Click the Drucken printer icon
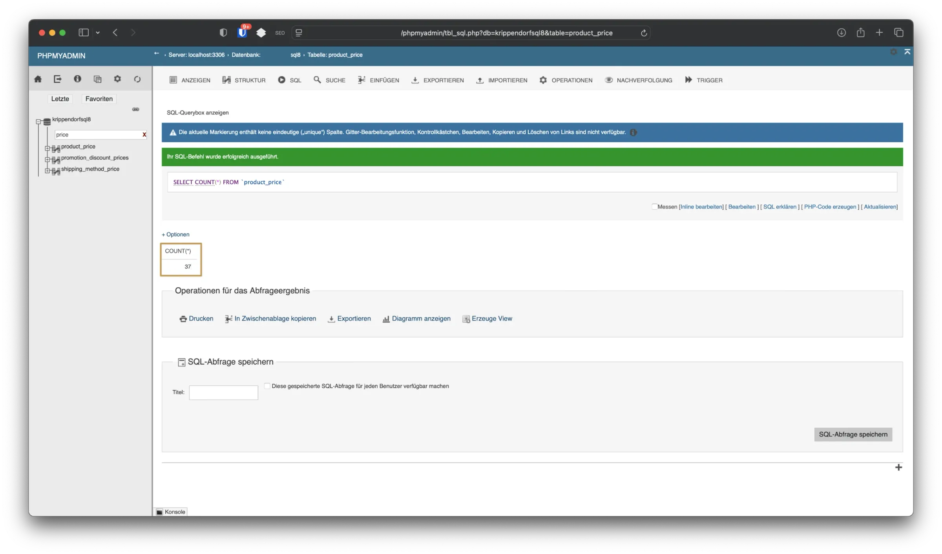Screen dimensions: 942x554 [183, 319]
